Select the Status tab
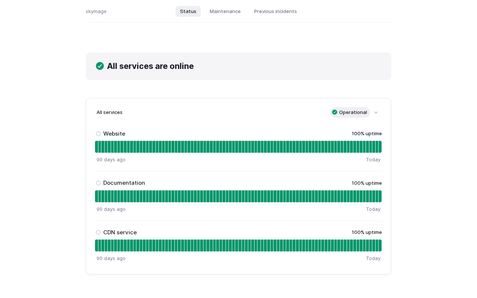 coord(188,12)
